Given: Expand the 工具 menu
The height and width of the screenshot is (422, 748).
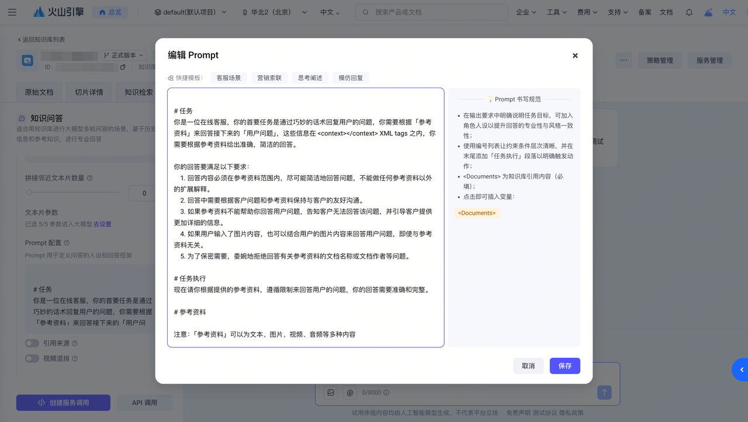Looking at the screenshot, I should tap(556, 12).
